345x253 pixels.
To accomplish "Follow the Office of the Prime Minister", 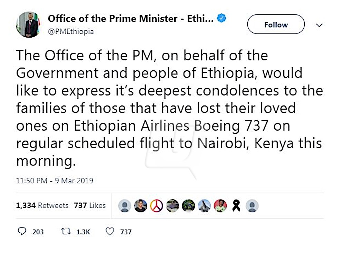I will point(276,24).
